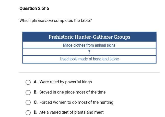Click the "Prehistoric Hunter-Gatherer Groups" table header
Image resolution: width=165 pixels, height=117 pixels.
89,37
